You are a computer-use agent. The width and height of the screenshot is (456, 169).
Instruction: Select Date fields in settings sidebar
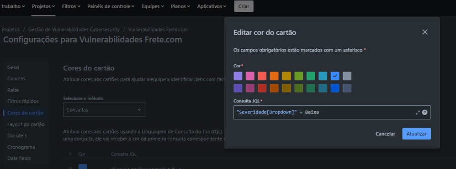(19, 158)
